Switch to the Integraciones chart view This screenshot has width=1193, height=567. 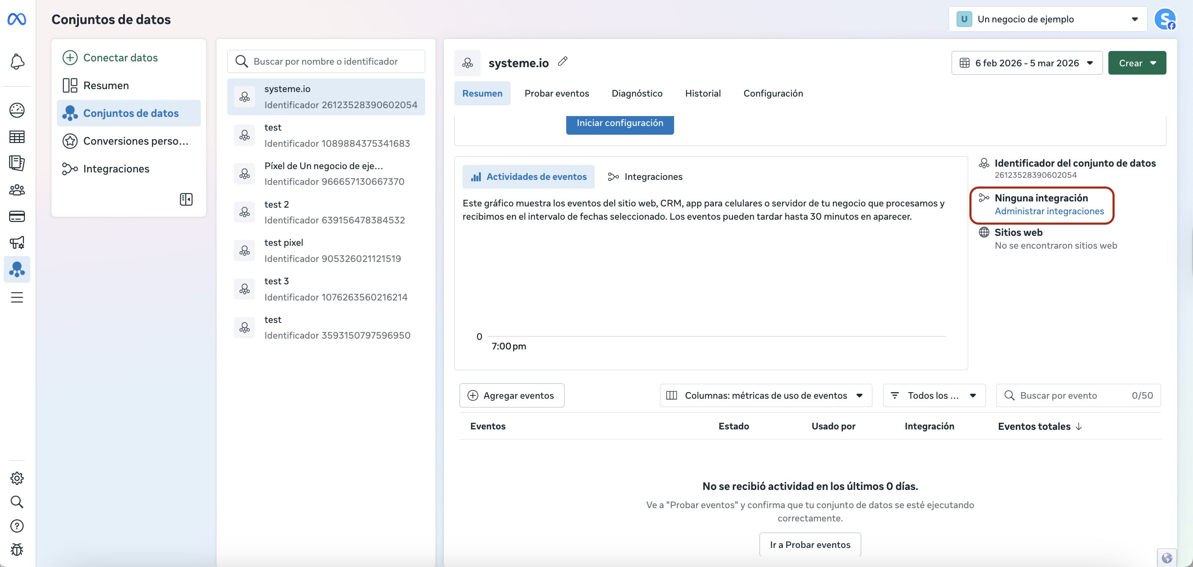[x=645, y=177]
